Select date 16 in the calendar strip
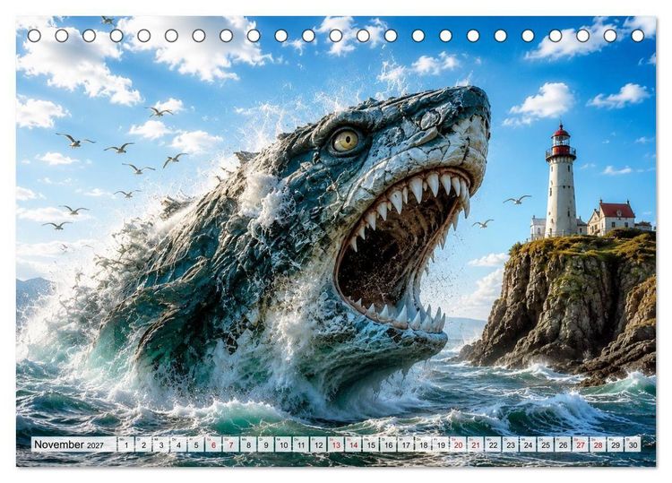672x483 pixels. click(388, 444)
